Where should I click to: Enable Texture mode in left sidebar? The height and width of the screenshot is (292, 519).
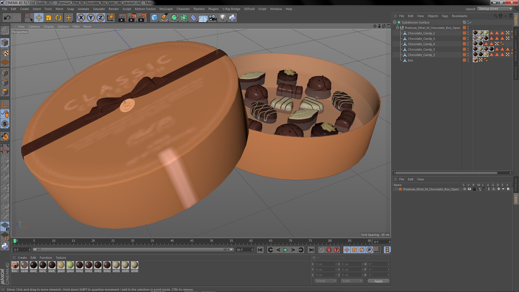tap(5, 53)
